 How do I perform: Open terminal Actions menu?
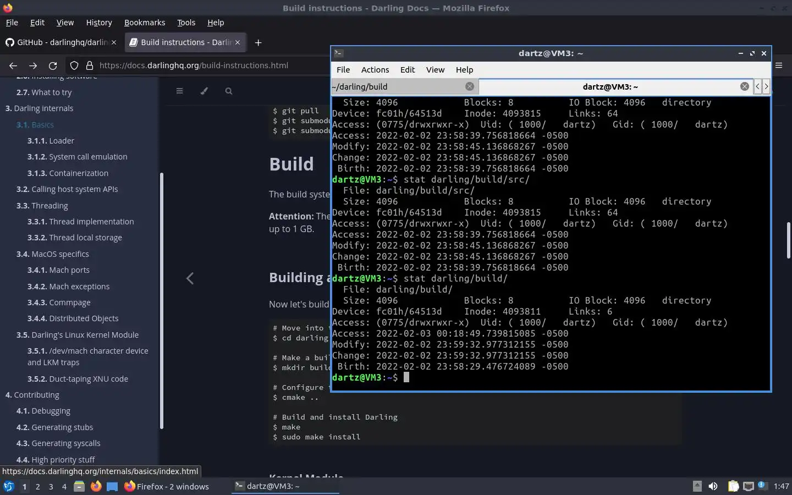click(x=375, y=70)
